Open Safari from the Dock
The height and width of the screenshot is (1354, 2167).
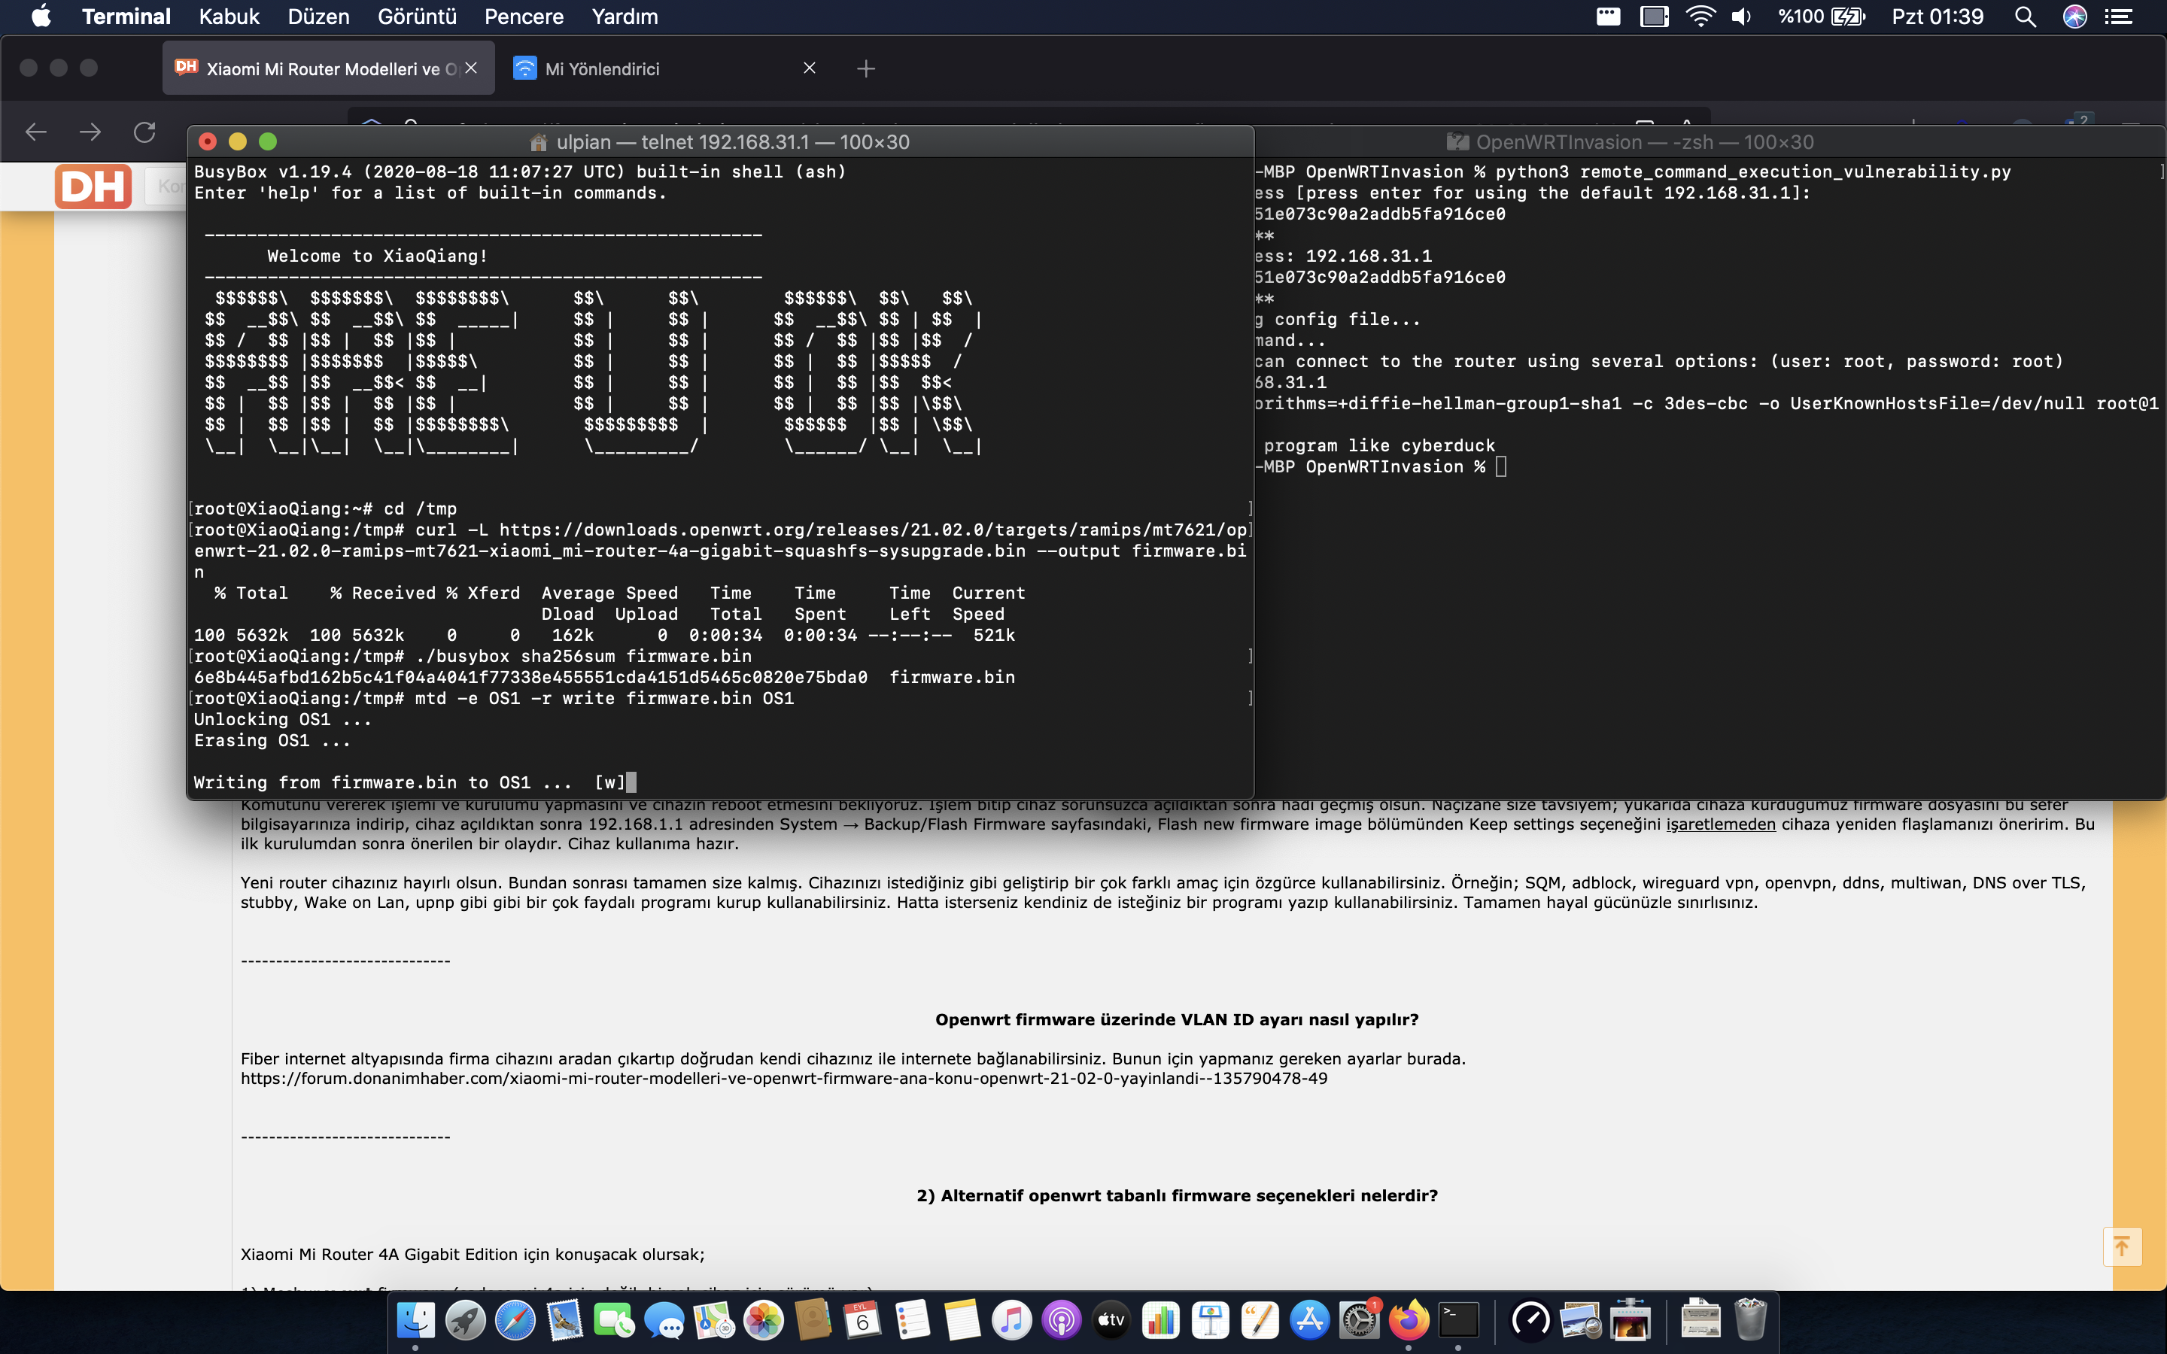coord(515,1320)
